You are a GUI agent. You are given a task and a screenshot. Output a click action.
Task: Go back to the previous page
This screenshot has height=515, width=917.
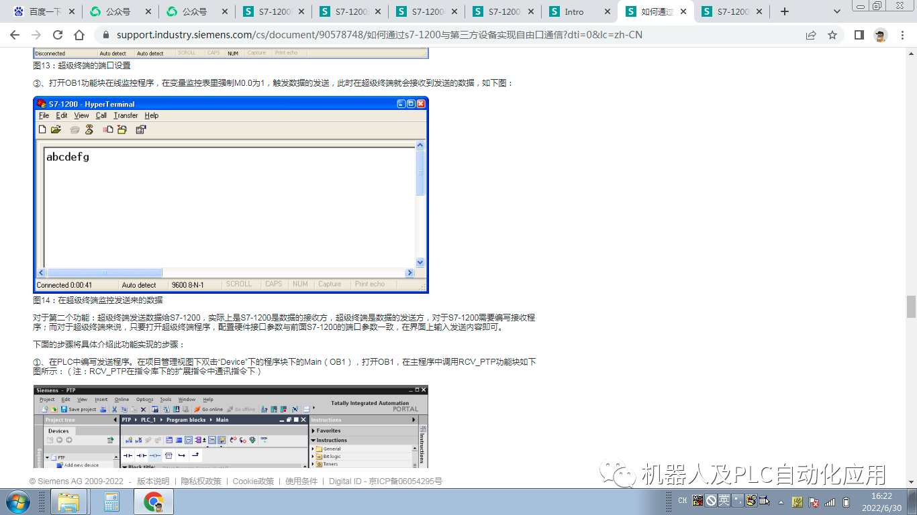(x=15, y=35)
